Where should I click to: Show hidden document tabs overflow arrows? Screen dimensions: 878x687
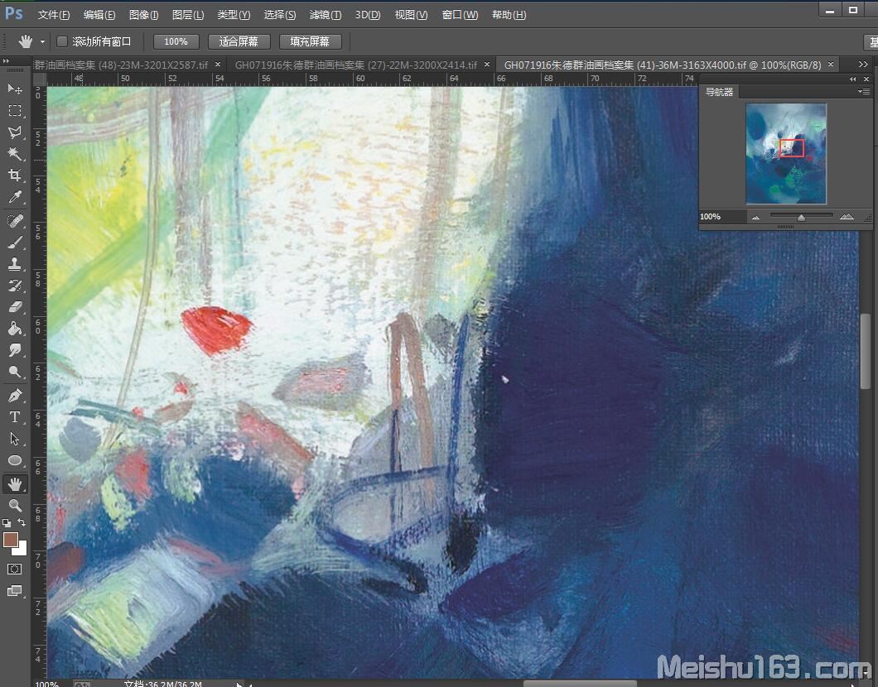tap(863, 65)
